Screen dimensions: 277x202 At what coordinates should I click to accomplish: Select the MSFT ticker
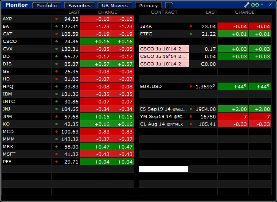(9, 154)
